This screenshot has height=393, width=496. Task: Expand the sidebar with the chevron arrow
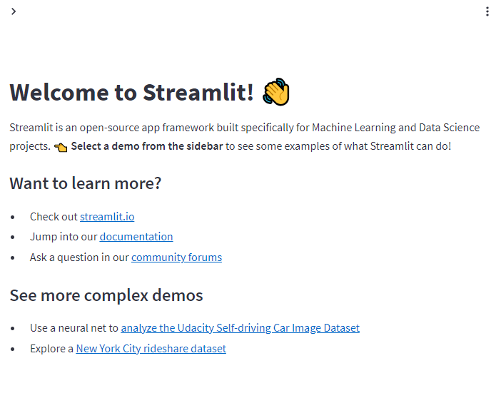[x=14, y=11]
